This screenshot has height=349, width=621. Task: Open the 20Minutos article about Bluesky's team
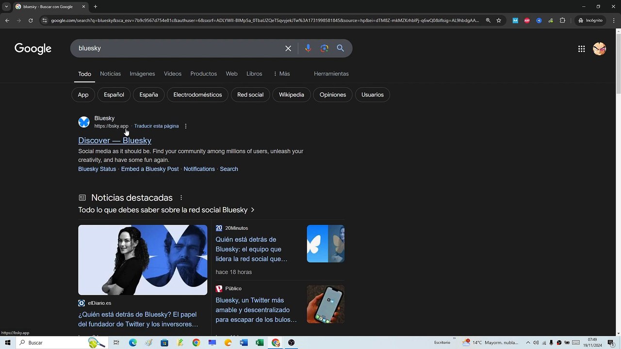tap(251, 249)
